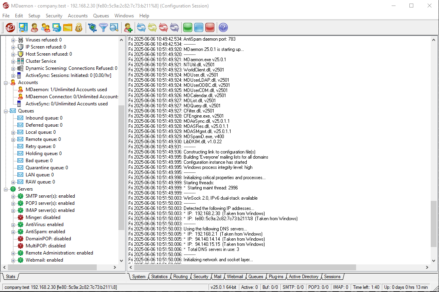This screenshot has width=439, height=292.
Task: Switch to the Active Directory tab
Action: point(304,277)
